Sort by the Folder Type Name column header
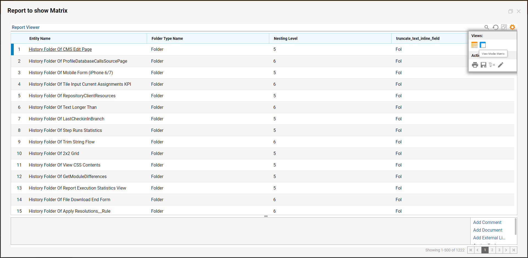Image resolution: width=528 pixels, height=258 pixels. (167, 38)
